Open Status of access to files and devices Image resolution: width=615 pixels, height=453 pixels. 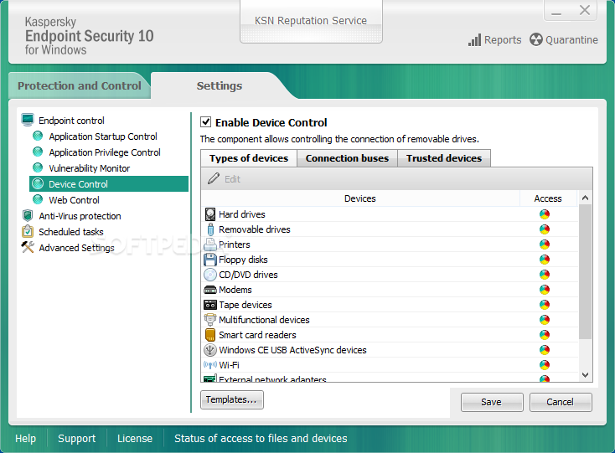[x=261, y=439]
